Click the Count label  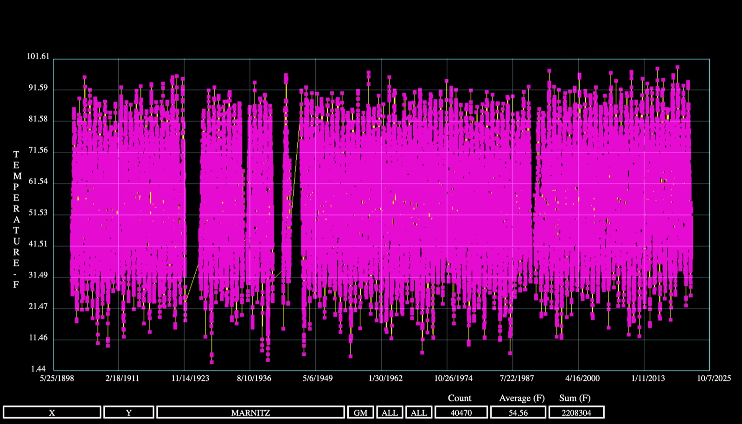[x=460, y=398]
